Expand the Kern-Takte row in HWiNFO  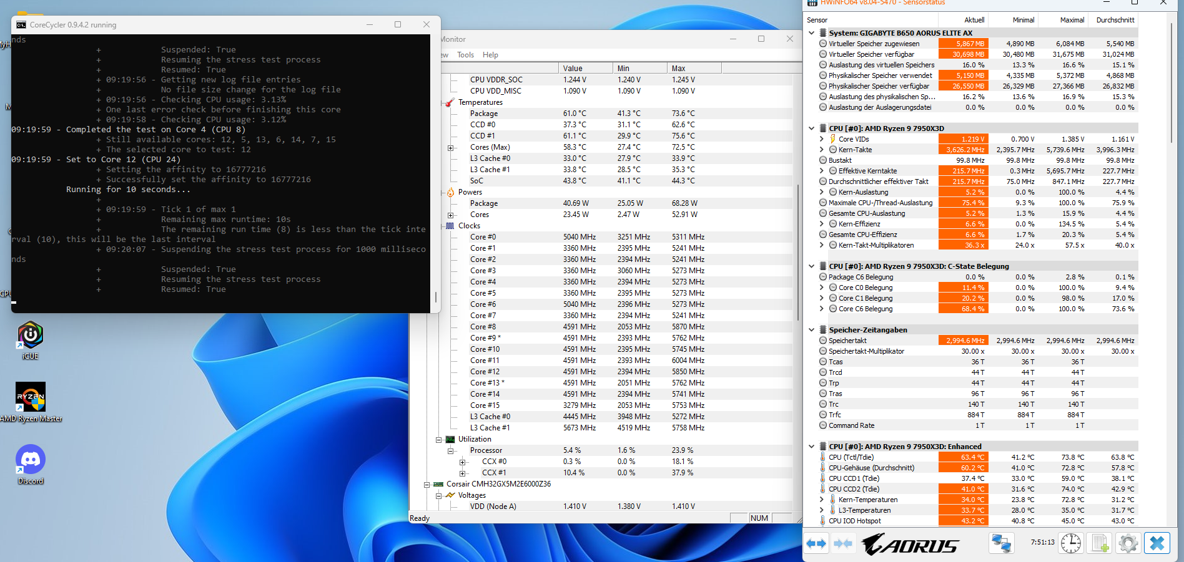coord(822,150)
